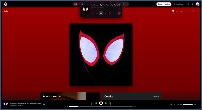Image resolution: width=202 pixels, height=110 pixels.
Task: Click the white circular icon in the Now Playing header
Action: coord(173,11)
